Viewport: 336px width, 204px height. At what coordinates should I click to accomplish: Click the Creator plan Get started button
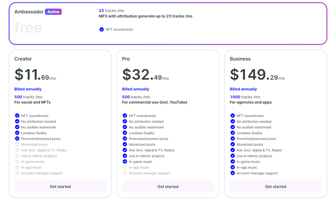tap(60, 187)
